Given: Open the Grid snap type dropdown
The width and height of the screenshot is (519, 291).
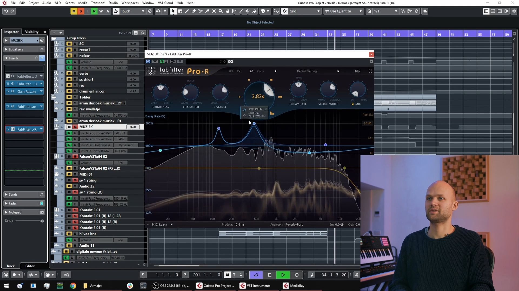Looking at the screenshot, I should (305, 11).
